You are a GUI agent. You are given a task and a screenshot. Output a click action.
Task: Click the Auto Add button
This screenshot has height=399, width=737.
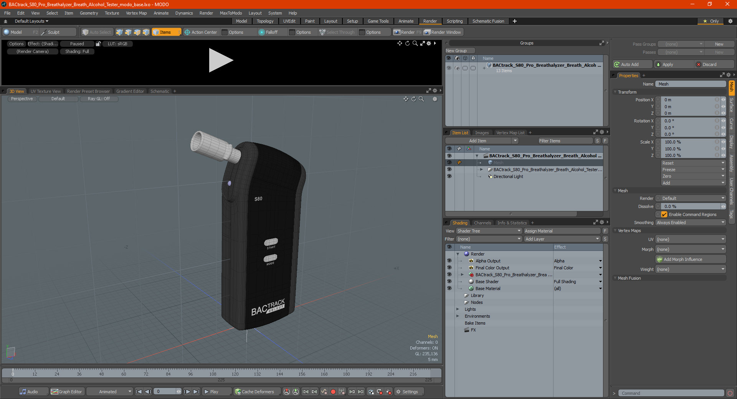[x=633, y=64]
